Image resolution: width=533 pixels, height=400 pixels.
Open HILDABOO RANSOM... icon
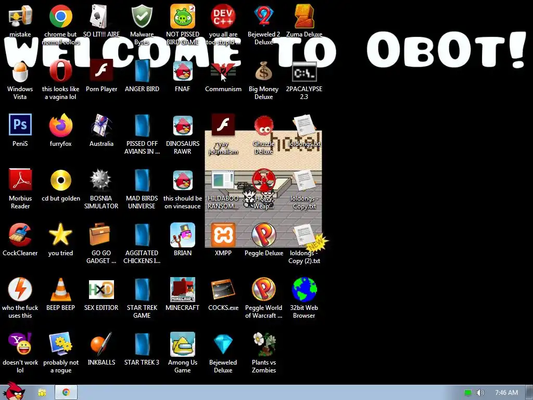(223, 180)
